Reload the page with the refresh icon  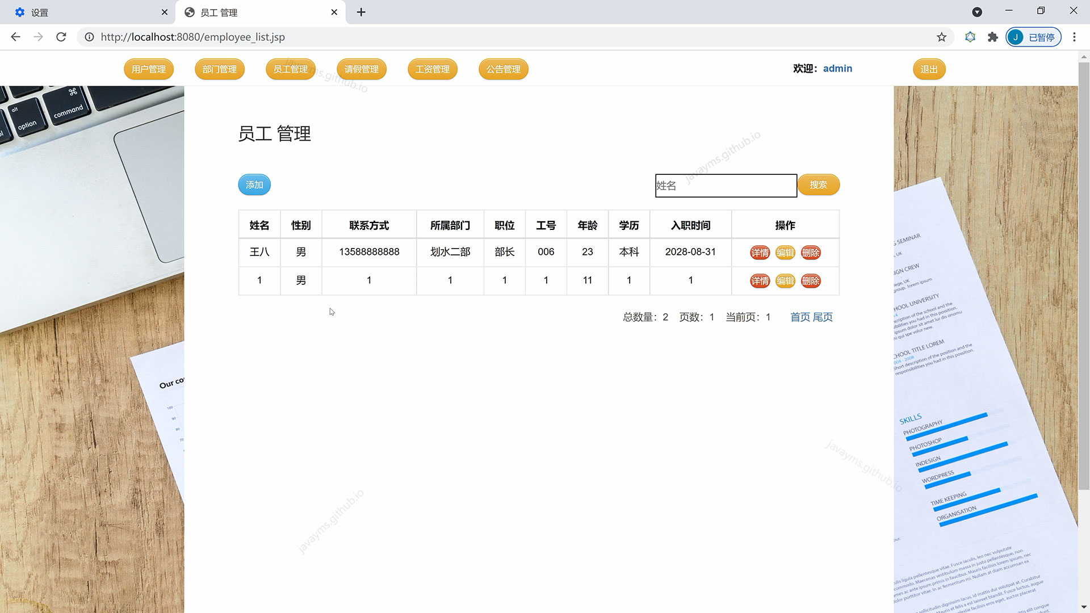coord(61,37)
